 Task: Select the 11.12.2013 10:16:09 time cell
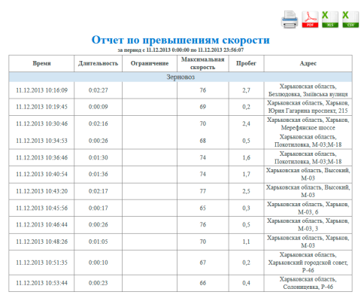coord(41,90)
